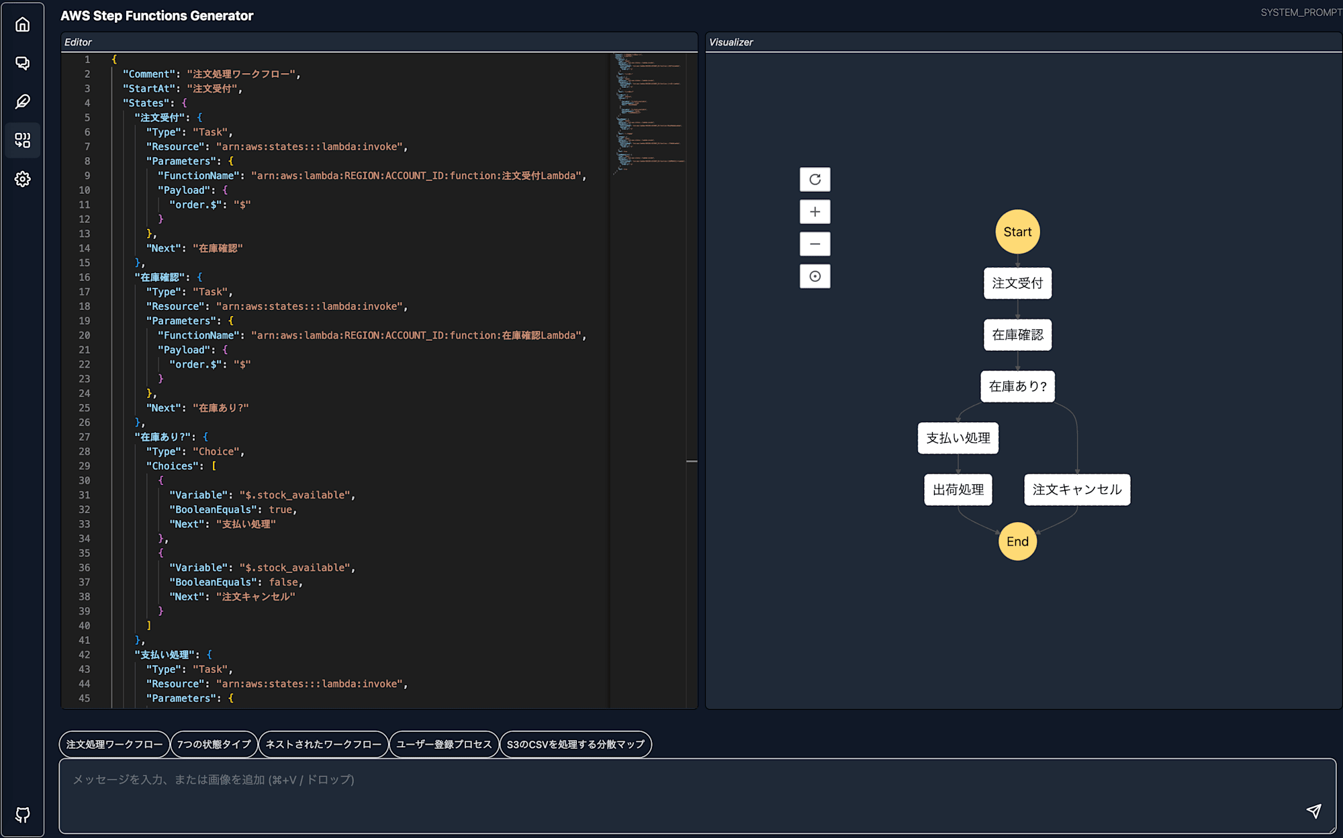
Task: Click the 注文受付Lambda function name on line 9
Action: (541, 176)
